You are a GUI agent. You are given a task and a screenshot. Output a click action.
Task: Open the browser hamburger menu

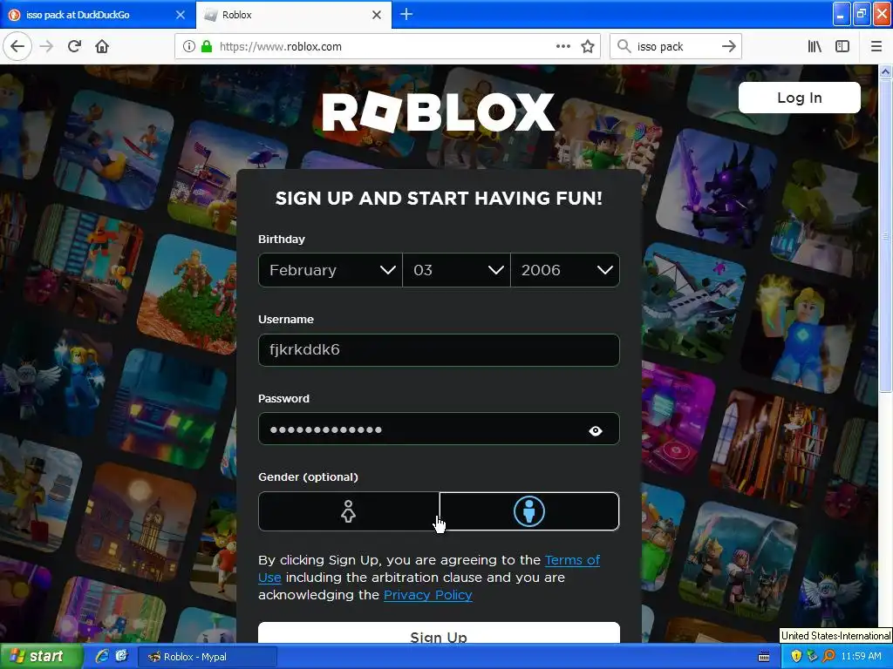[x=876, y=47]
